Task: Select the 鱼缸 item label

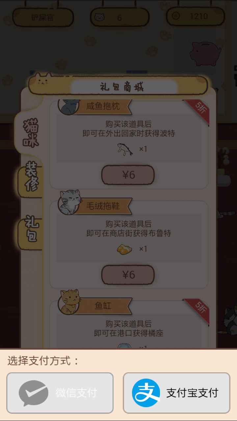Action: tap(103, 306)
